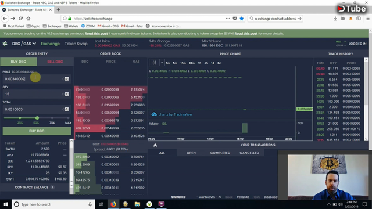Screen dimensions: 372x209
Task: Click buy order at price 0.00310039
Action: (110, 180)
